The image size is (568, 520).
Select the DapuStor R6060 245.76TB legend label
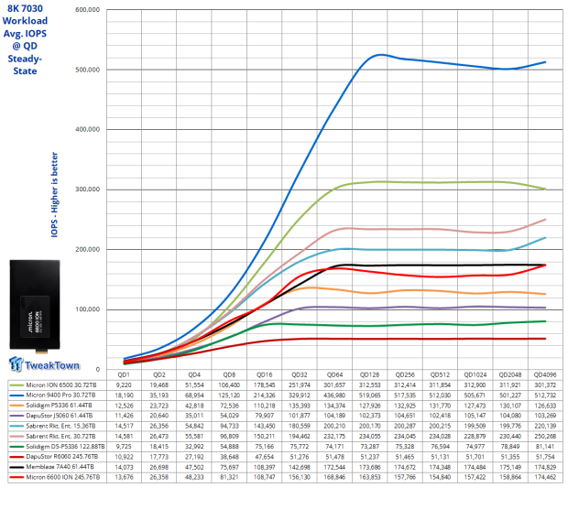(62, 457)
